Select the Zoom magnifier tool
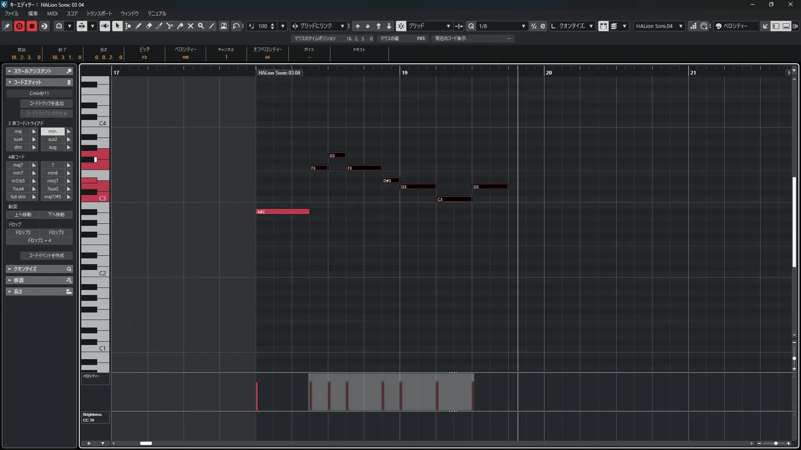 (201, 26)
